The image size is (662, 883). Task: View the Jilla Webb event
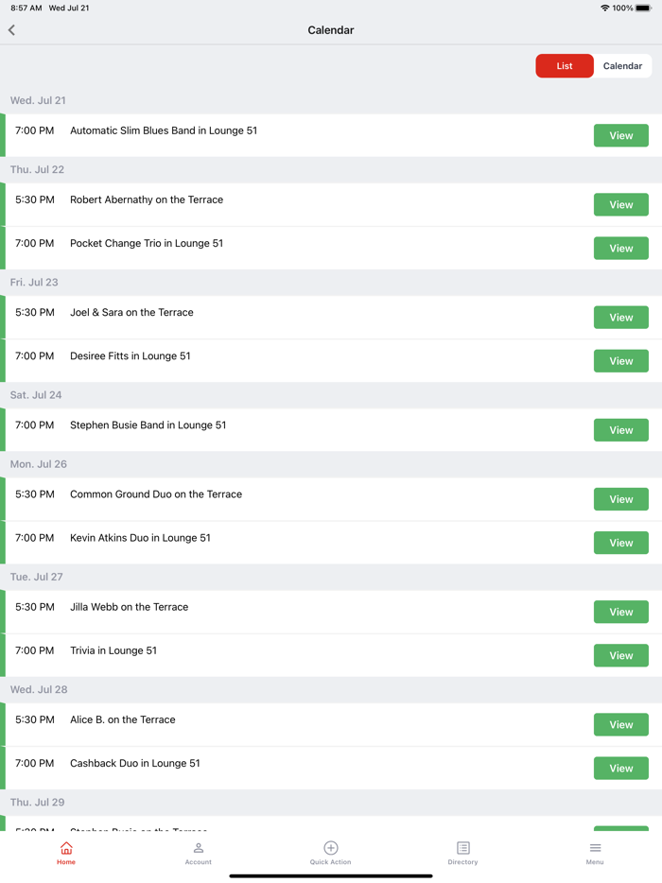620,613
